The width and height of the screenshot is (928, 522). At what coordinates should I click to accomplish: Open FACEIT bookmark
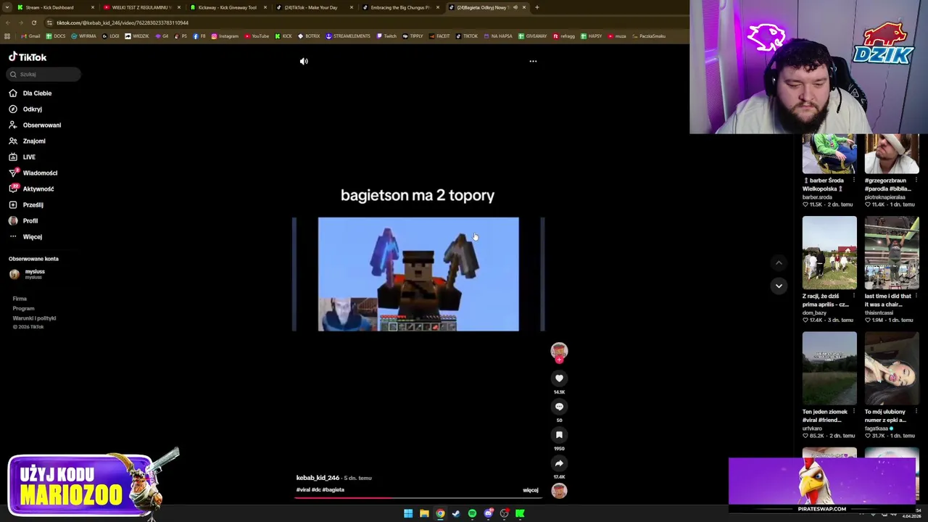coord(439,36)
